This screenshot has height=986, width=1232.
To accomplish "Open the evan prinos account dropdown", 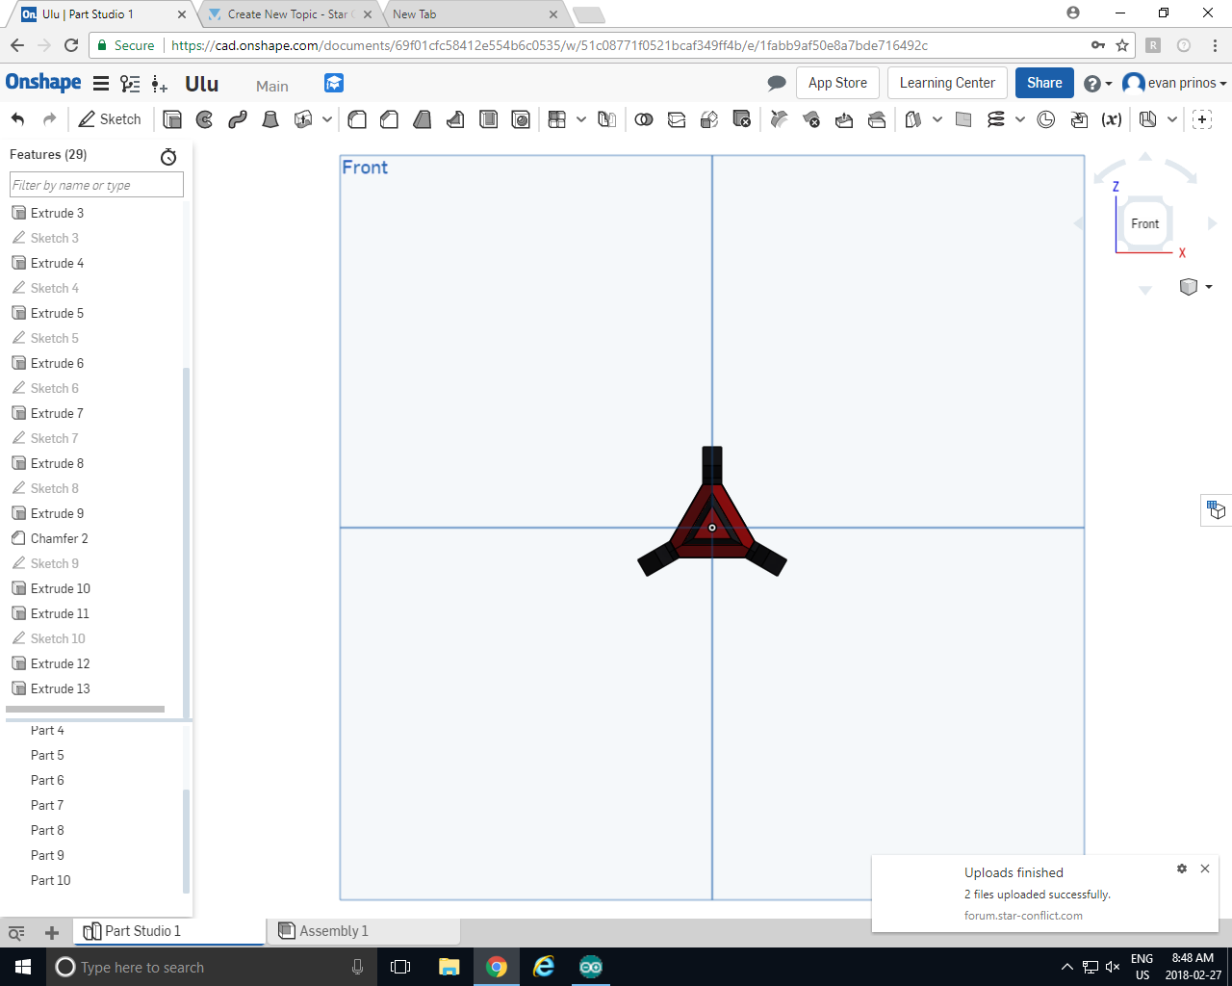I will [1173, 83].
